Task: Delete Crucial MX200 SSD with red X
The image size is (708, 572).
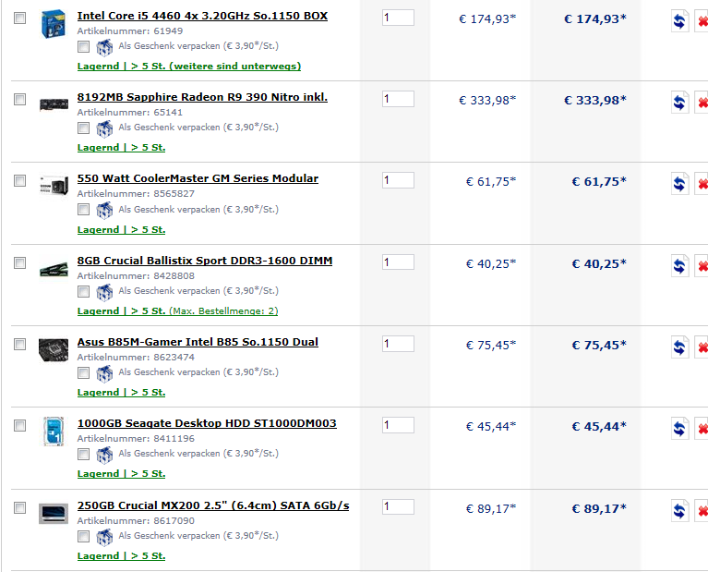Action: point(702,511)
